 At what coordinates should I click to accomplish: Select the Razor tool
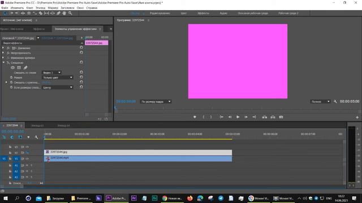[x=41, y=14]
